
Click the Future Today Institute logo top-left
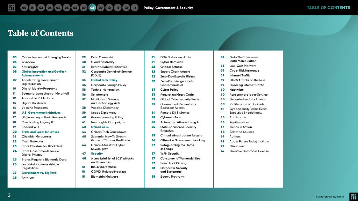[x=12, y=8]
